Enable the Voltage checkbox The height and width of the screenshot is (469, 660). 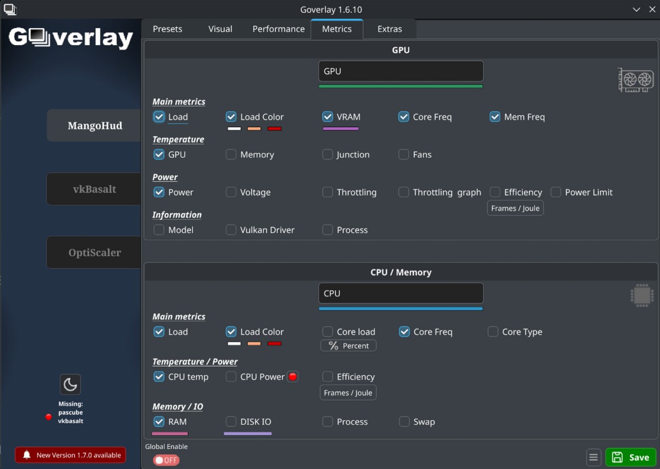pos(231,192)
